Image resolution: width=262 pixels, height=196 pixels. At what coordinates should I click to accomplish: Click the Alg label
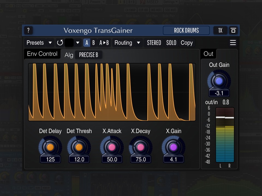69,55
